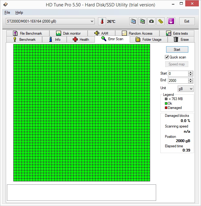Copy screenshot to clipboard icon
Screen dimensions: 201x206
tap(142, 21)
